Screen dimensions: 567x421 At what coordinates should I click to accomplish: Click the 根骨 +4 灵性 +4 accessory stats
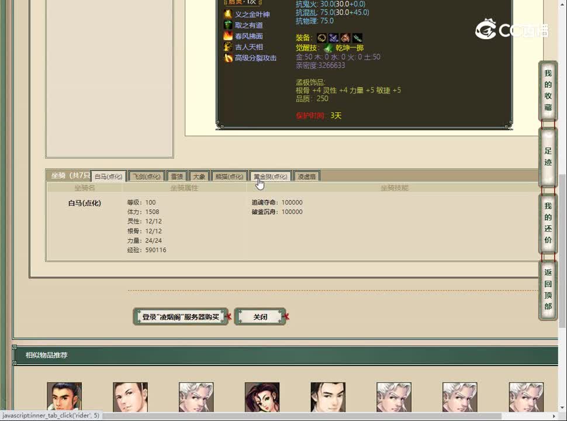(x=348, y=91)
